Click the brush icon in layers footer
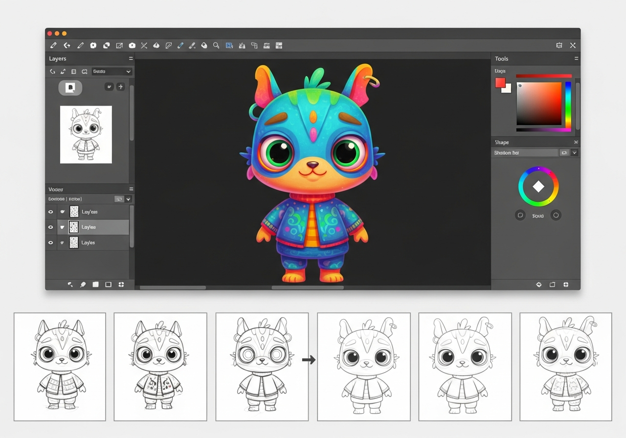 pos(83,285)
